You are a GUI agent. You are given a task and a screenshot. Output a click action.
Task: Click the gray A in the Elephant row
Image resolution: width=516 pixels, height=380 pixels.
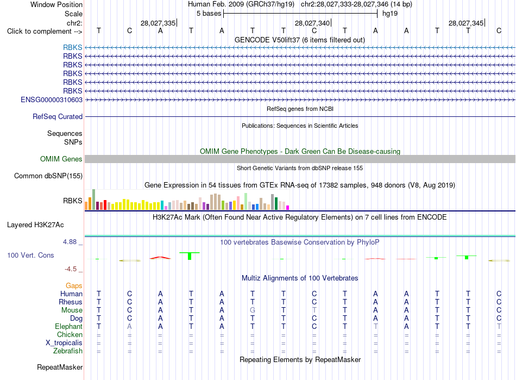[x=130, y=326]
